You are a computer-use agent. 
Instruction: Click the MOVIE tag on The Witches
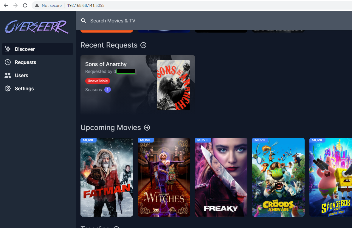[146, 140]
